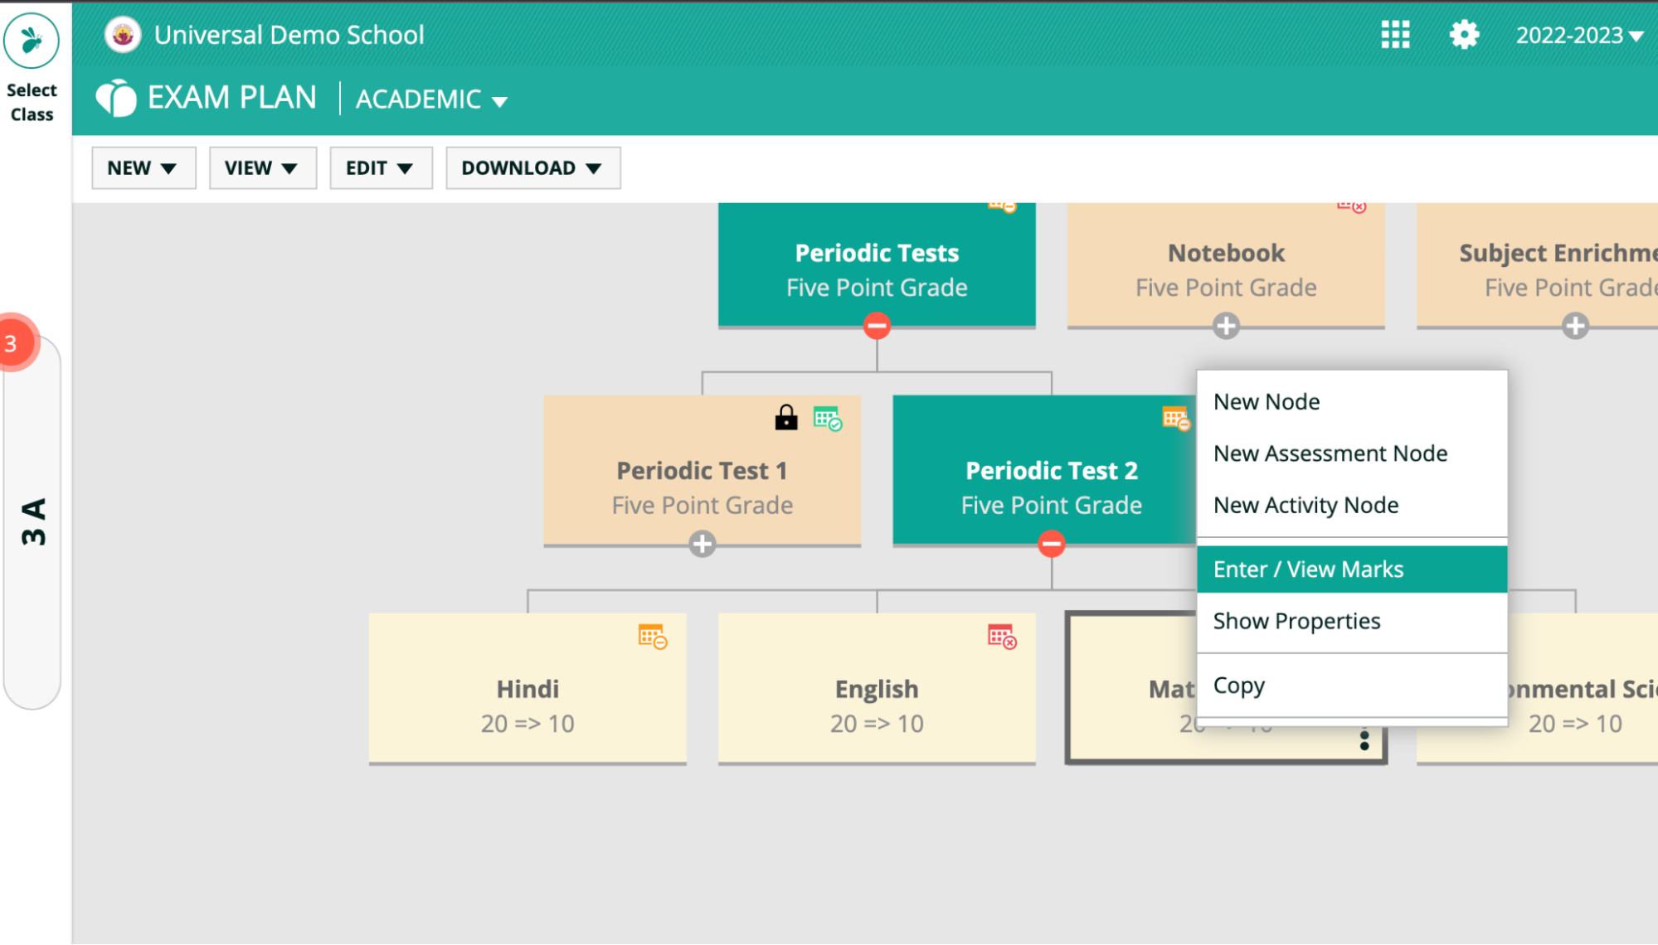Click New Assessment Node in context menu
Screen dimensions: 1658x945
coord(1330,453)
